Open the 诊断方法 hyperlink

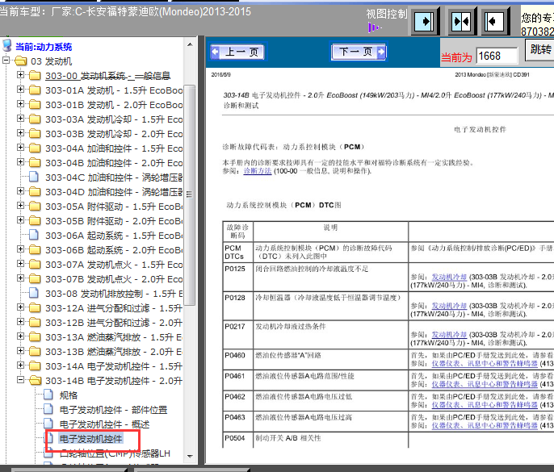[x=258, y=171]
